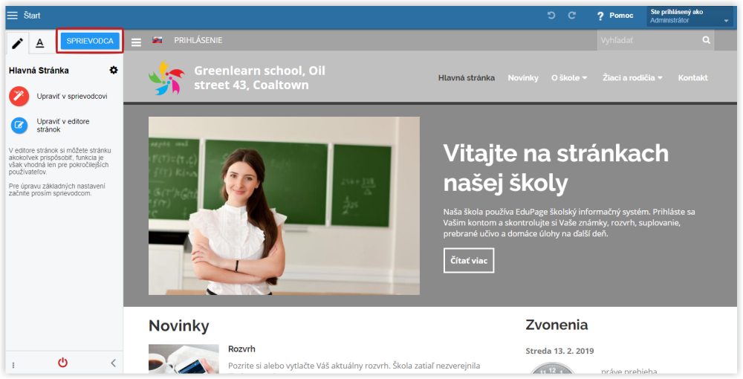Click the redo arrow icon
Screen dimensions: 743x379
(572, 16)
